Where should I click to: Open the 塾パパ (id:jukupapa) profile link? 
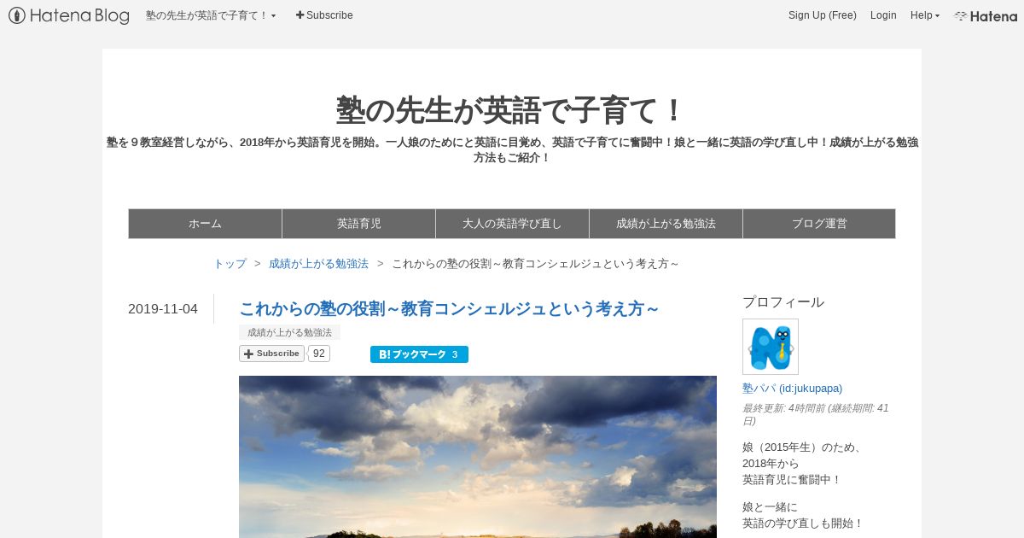[x=792, y=388]
